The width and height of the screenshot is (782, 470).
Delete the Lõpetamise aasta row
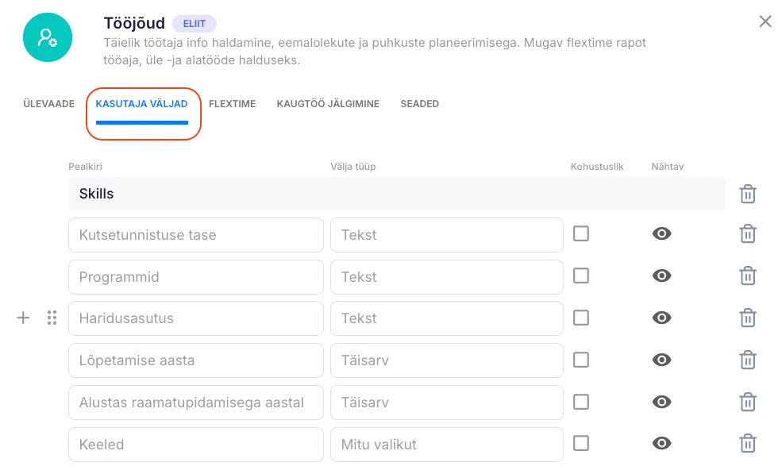point(747,360)
